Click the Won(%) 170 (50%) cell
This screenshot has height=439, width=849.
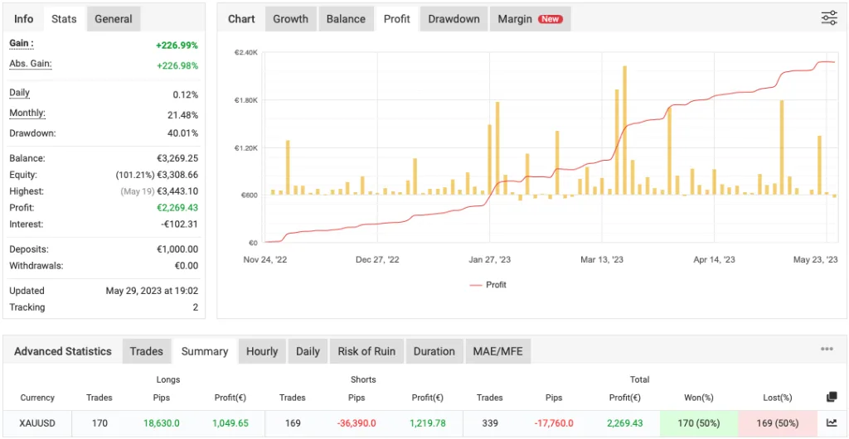[698, 423]
